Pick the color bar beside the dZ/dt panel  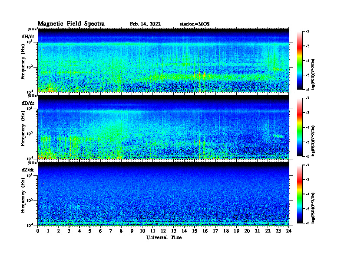click(x=300, y=194)
